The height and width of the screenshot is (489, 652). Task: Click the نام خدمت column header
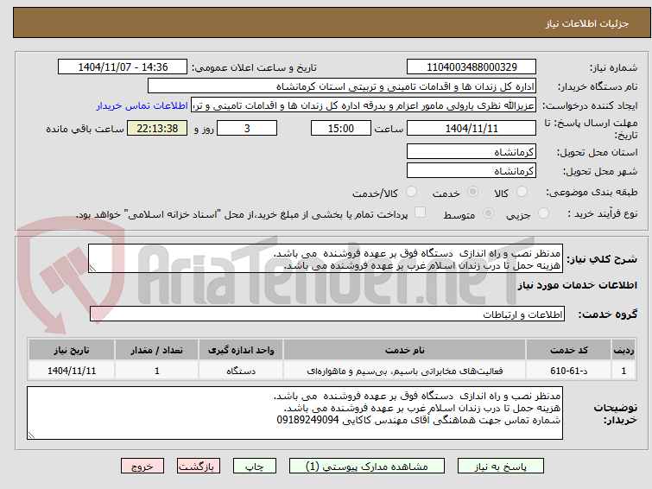pos(405,350)
